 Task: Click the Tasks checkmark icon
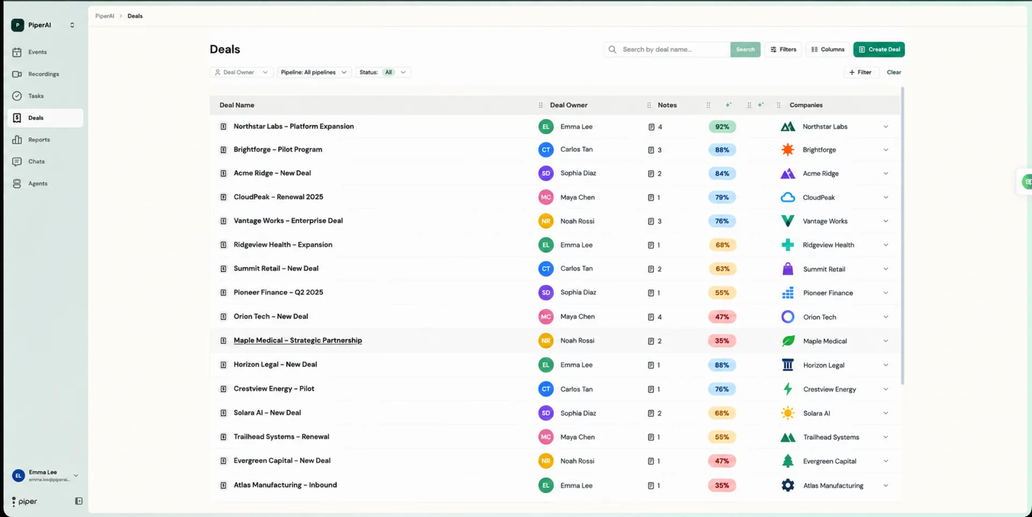[17, 96]
